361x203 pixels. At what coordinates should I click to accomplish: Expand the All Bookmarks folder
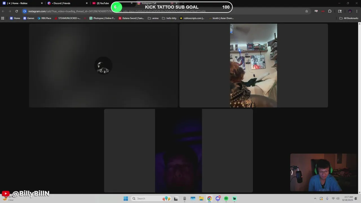pos(349,18)
